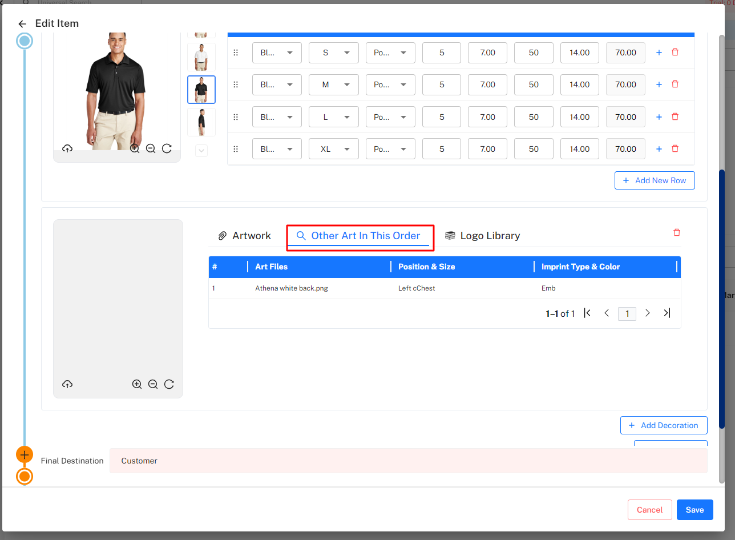Image resolution: width=735 pixels, height=540 pixels.
Task: Open the Logo Library tab
Action: click(x=482, y=236)
